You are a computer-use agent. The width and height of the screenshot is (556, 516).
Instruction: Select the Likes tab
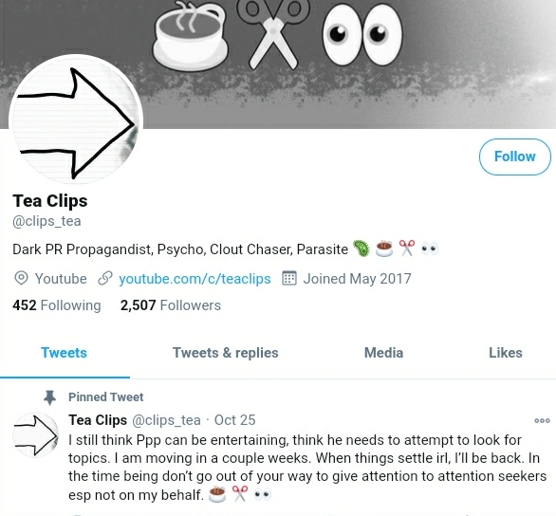[506, 353]
